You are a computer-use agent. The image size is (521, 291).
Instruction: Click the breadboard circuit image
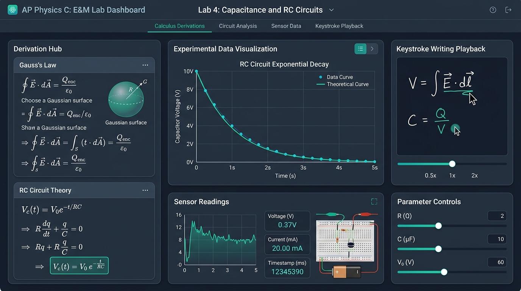(x=345, y=241)
